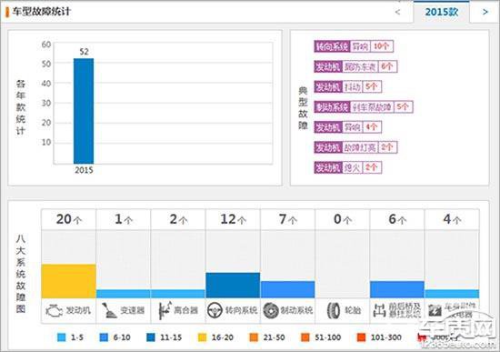Open the 转向系统 异响 10个 fault tag
The image size is (500, 352).
pyautogui.click(x=354, y=46)
